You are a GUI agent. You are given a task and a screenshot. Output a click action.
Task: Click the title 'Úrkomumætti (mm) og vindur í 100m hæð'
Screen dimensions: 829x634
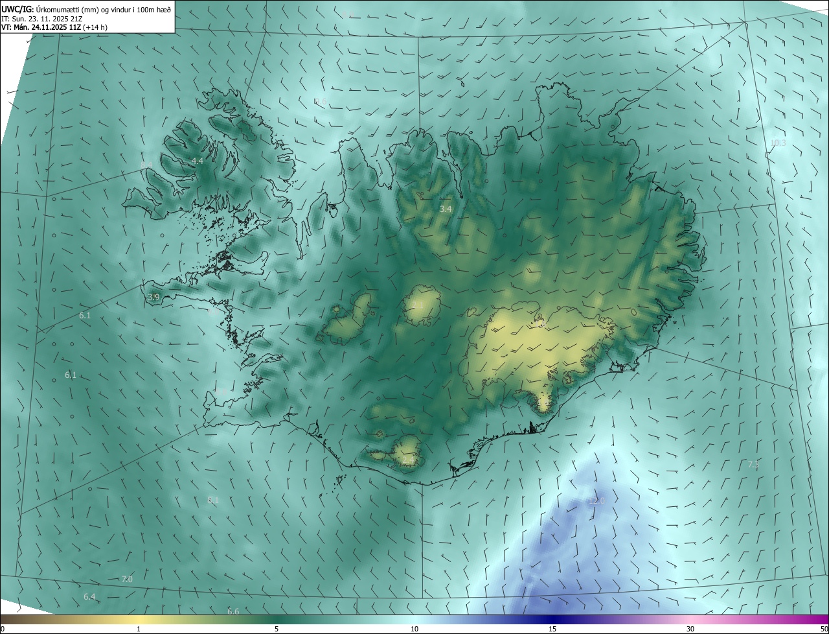(104, 9)
